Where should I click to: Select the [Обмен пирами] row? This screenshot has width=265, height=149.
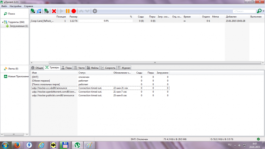tap(100, 81)
